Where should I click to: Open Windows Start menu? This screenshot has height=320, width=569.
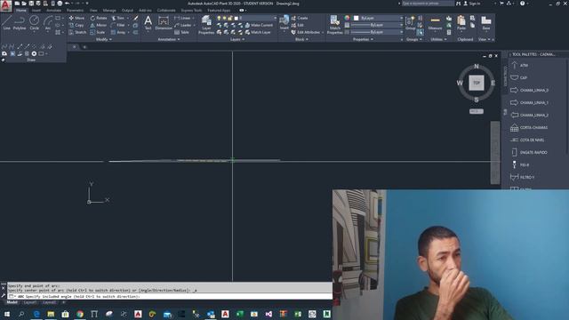coord(6,314)
